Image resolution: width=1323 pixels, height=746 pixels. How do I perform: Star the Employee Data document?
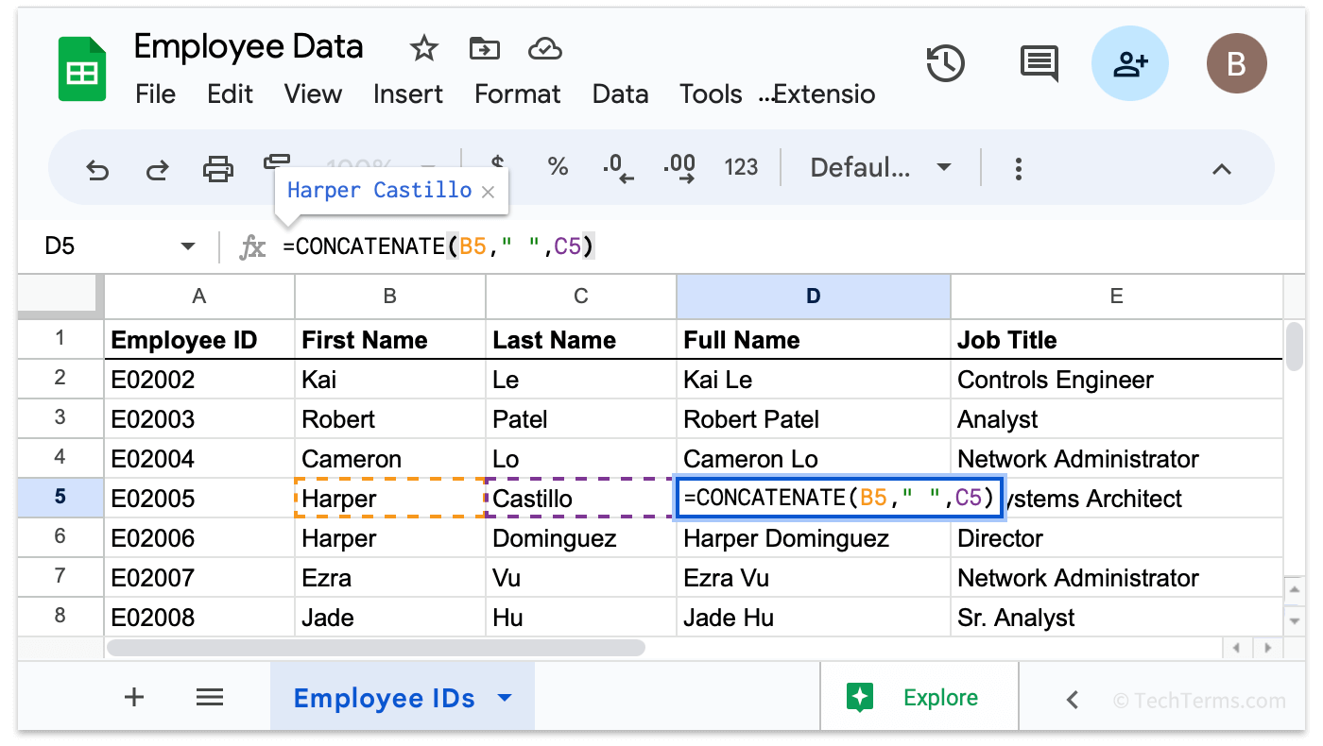coord(423,48)
